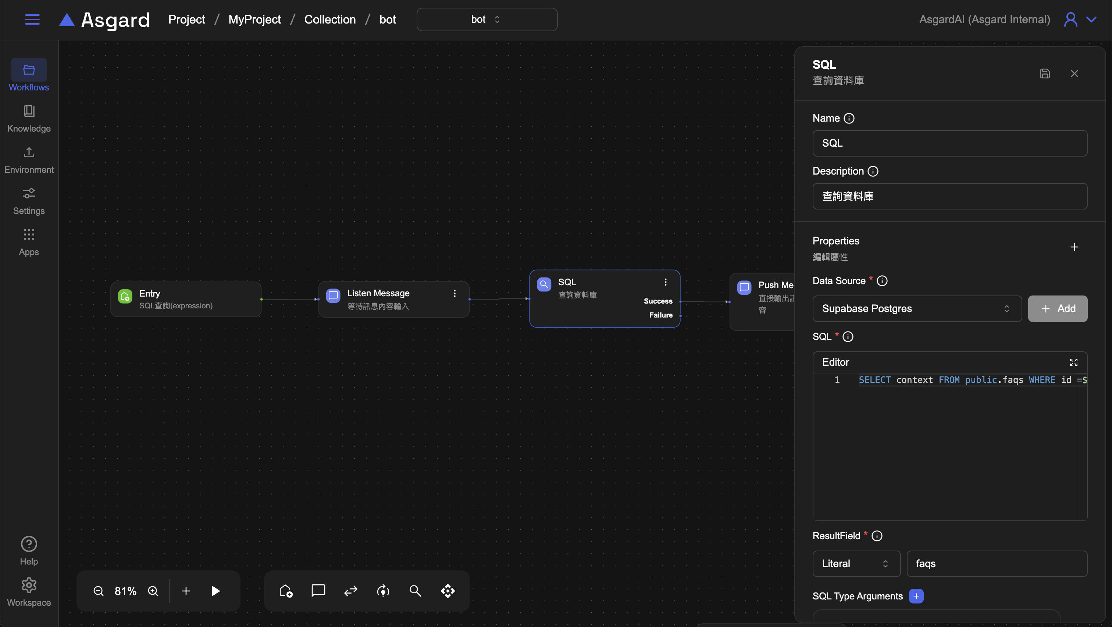1112x627 pixels.
Task: Run the workflow with play button
Action: tap(215, 591)
